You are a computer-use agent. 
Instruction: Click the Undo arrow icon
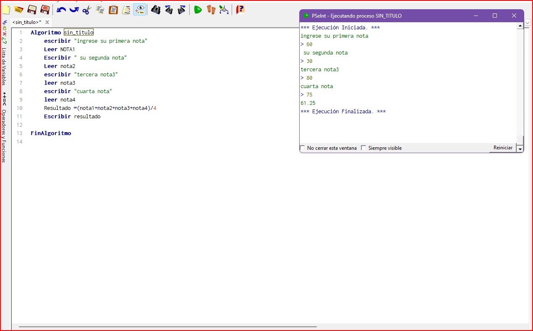(x=61, y=9)
